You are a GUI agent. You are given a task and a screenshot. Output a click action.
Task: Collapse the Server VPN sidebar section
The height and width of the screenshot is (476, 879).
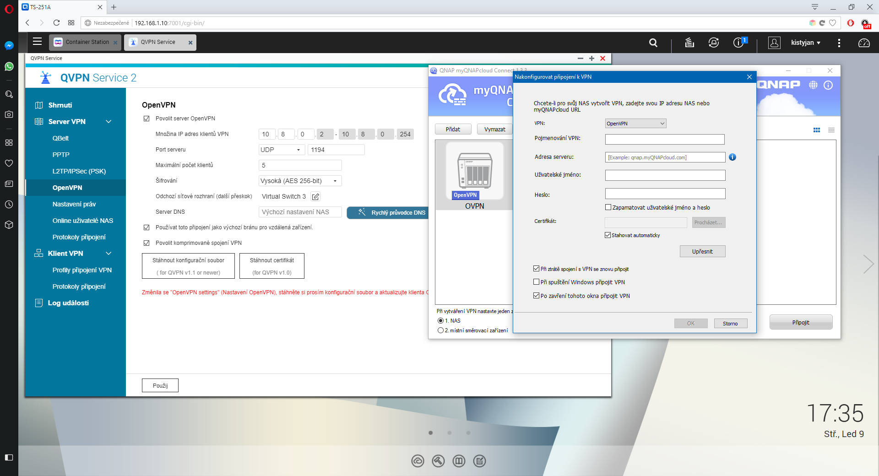pyautogui.click(x=109, y=122)
